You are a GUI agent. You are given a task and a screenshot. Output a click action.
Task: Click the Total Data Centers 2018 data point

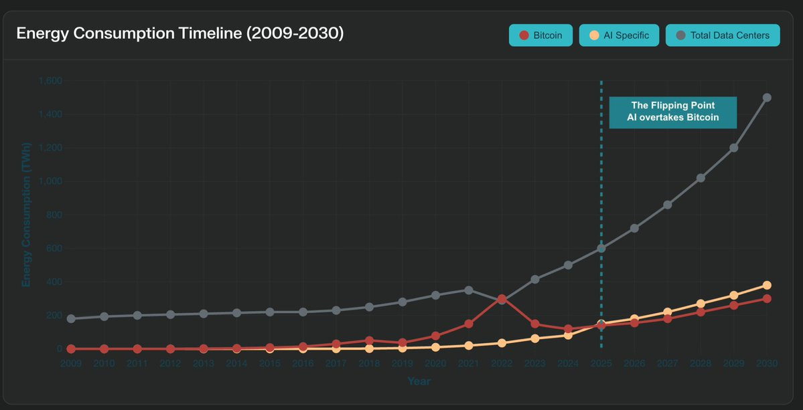coord(369,307)
